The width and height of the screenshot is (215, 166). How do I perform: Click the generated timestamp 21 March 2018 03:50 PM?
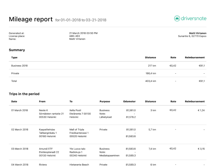[x=83, y=33]
